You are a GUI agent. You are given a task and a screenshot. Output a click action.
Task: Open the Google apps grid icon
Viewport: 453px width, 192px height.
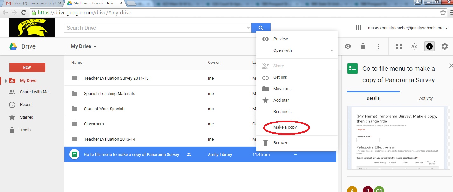[359, 28]
